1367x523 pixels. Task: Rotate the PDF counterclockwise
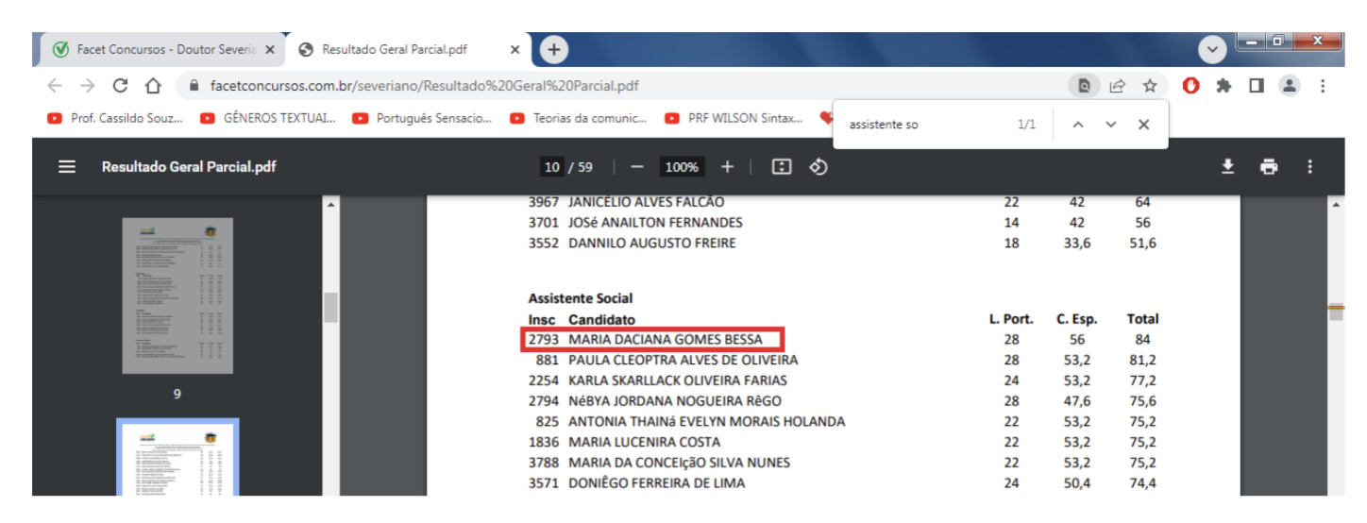tap(819, 167)
